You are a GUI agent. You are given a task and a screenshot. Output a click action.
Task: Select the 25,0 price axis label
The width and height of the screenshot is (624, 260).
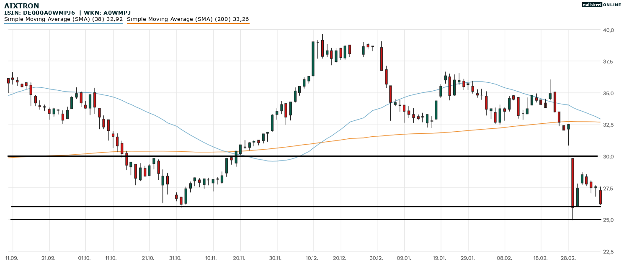(x=608, y=220)
